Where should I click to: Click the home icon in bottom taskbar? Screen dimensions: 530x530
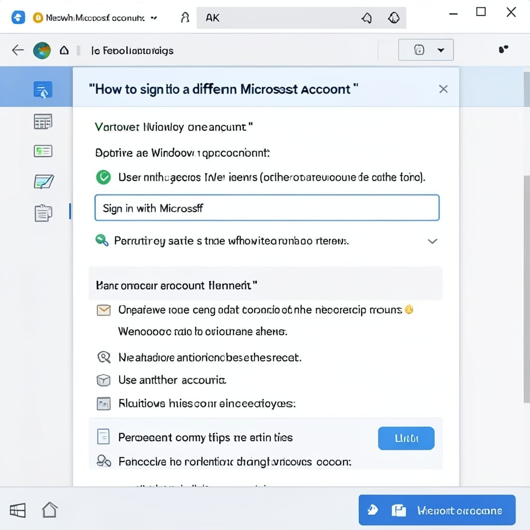(x=50, y=510)
